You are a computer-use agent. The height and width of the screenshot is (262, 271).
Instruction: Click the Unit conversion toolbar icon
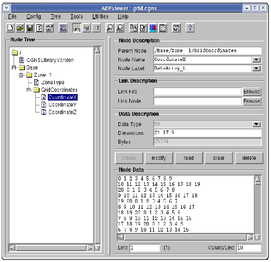177,28
